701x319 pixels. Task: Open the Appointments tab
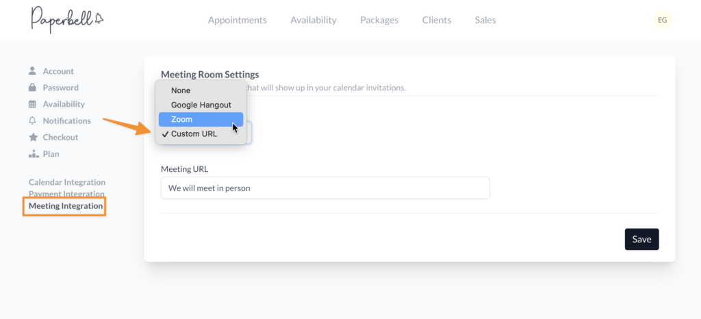point(237,20)
